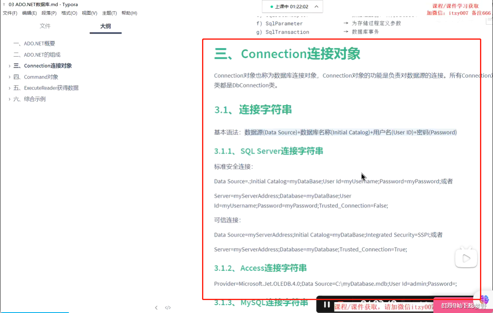Select the 大纲 sidebar tab
The height and width of the screenshot is (313, 493).
(x=105, y=26)
